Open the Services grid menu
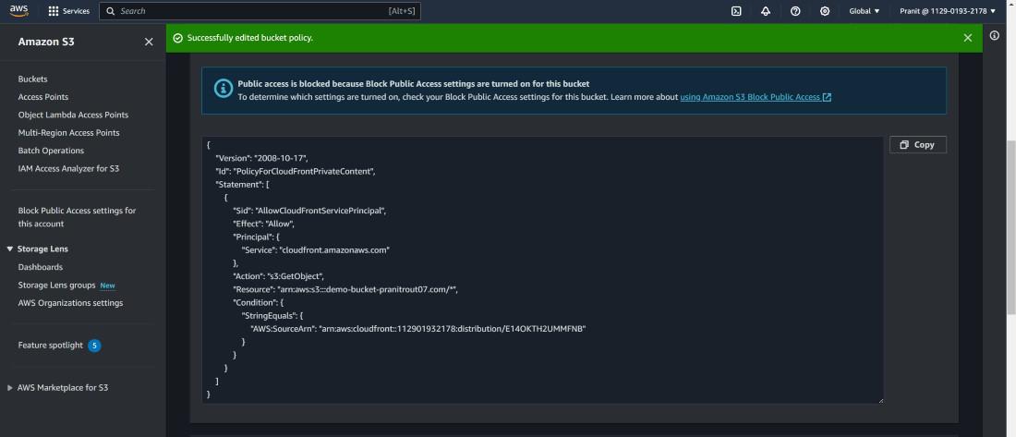1016x437 pixels. 68,11
